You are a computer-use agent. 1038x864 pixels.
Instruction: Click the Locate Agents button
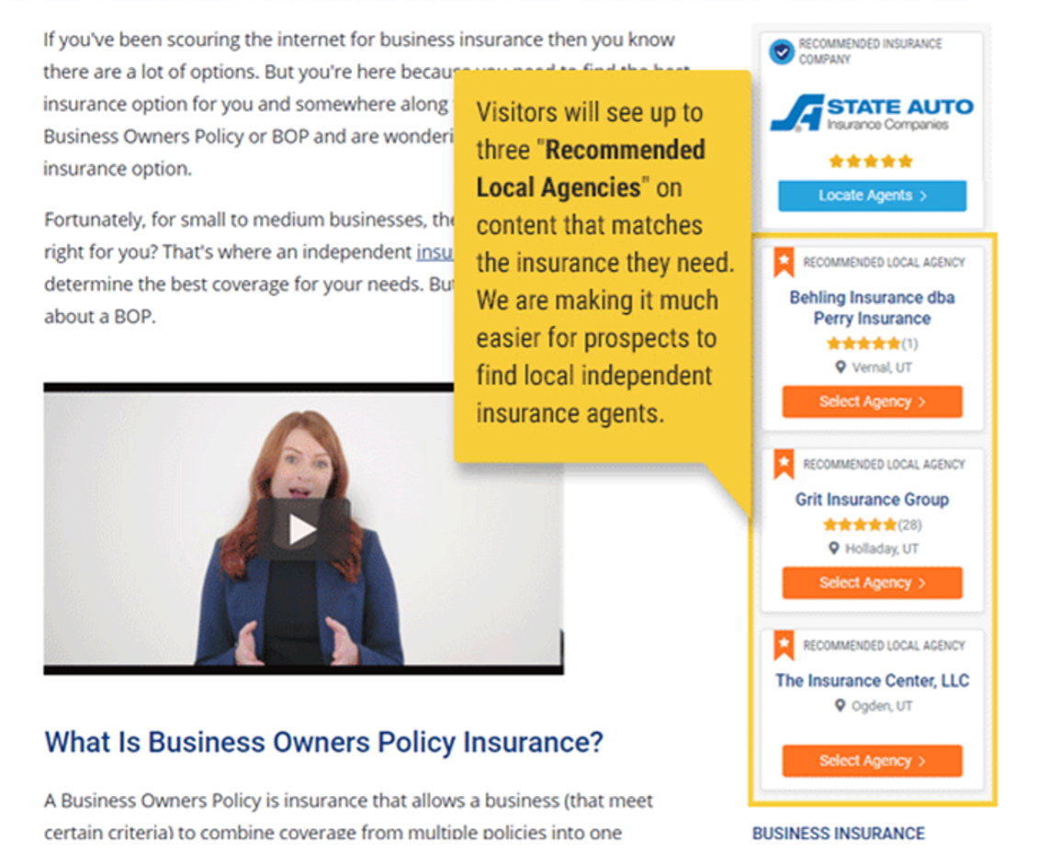tap(872, 196)
